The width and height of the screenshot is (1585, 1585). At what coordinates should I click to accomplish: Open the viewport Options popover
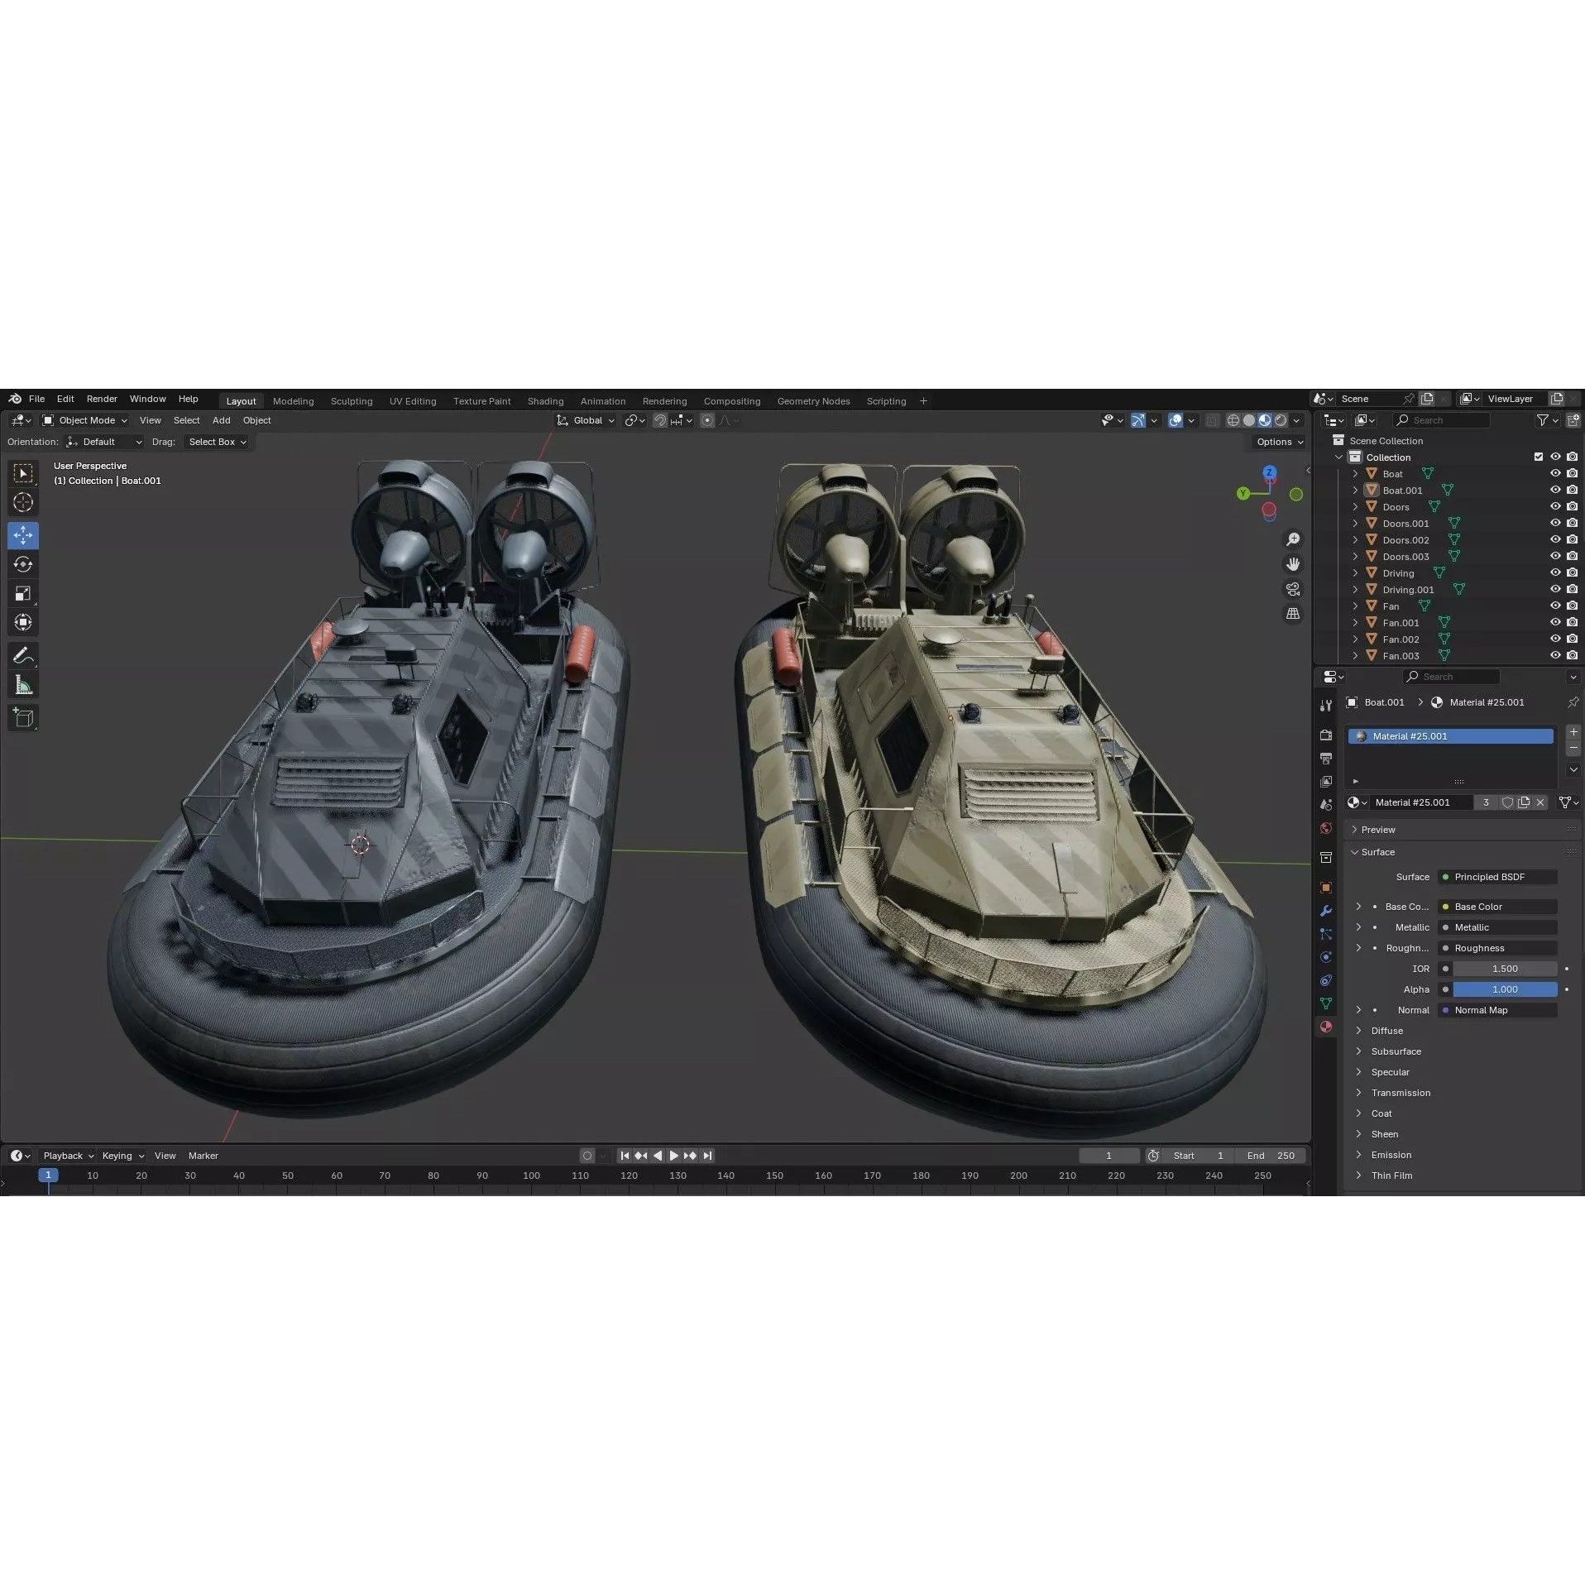coord(1277,442)
